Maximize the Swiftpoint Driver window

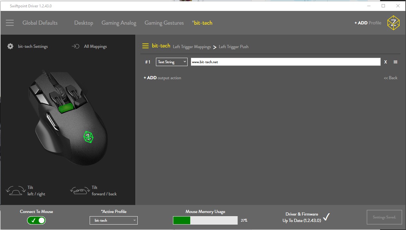383,6
